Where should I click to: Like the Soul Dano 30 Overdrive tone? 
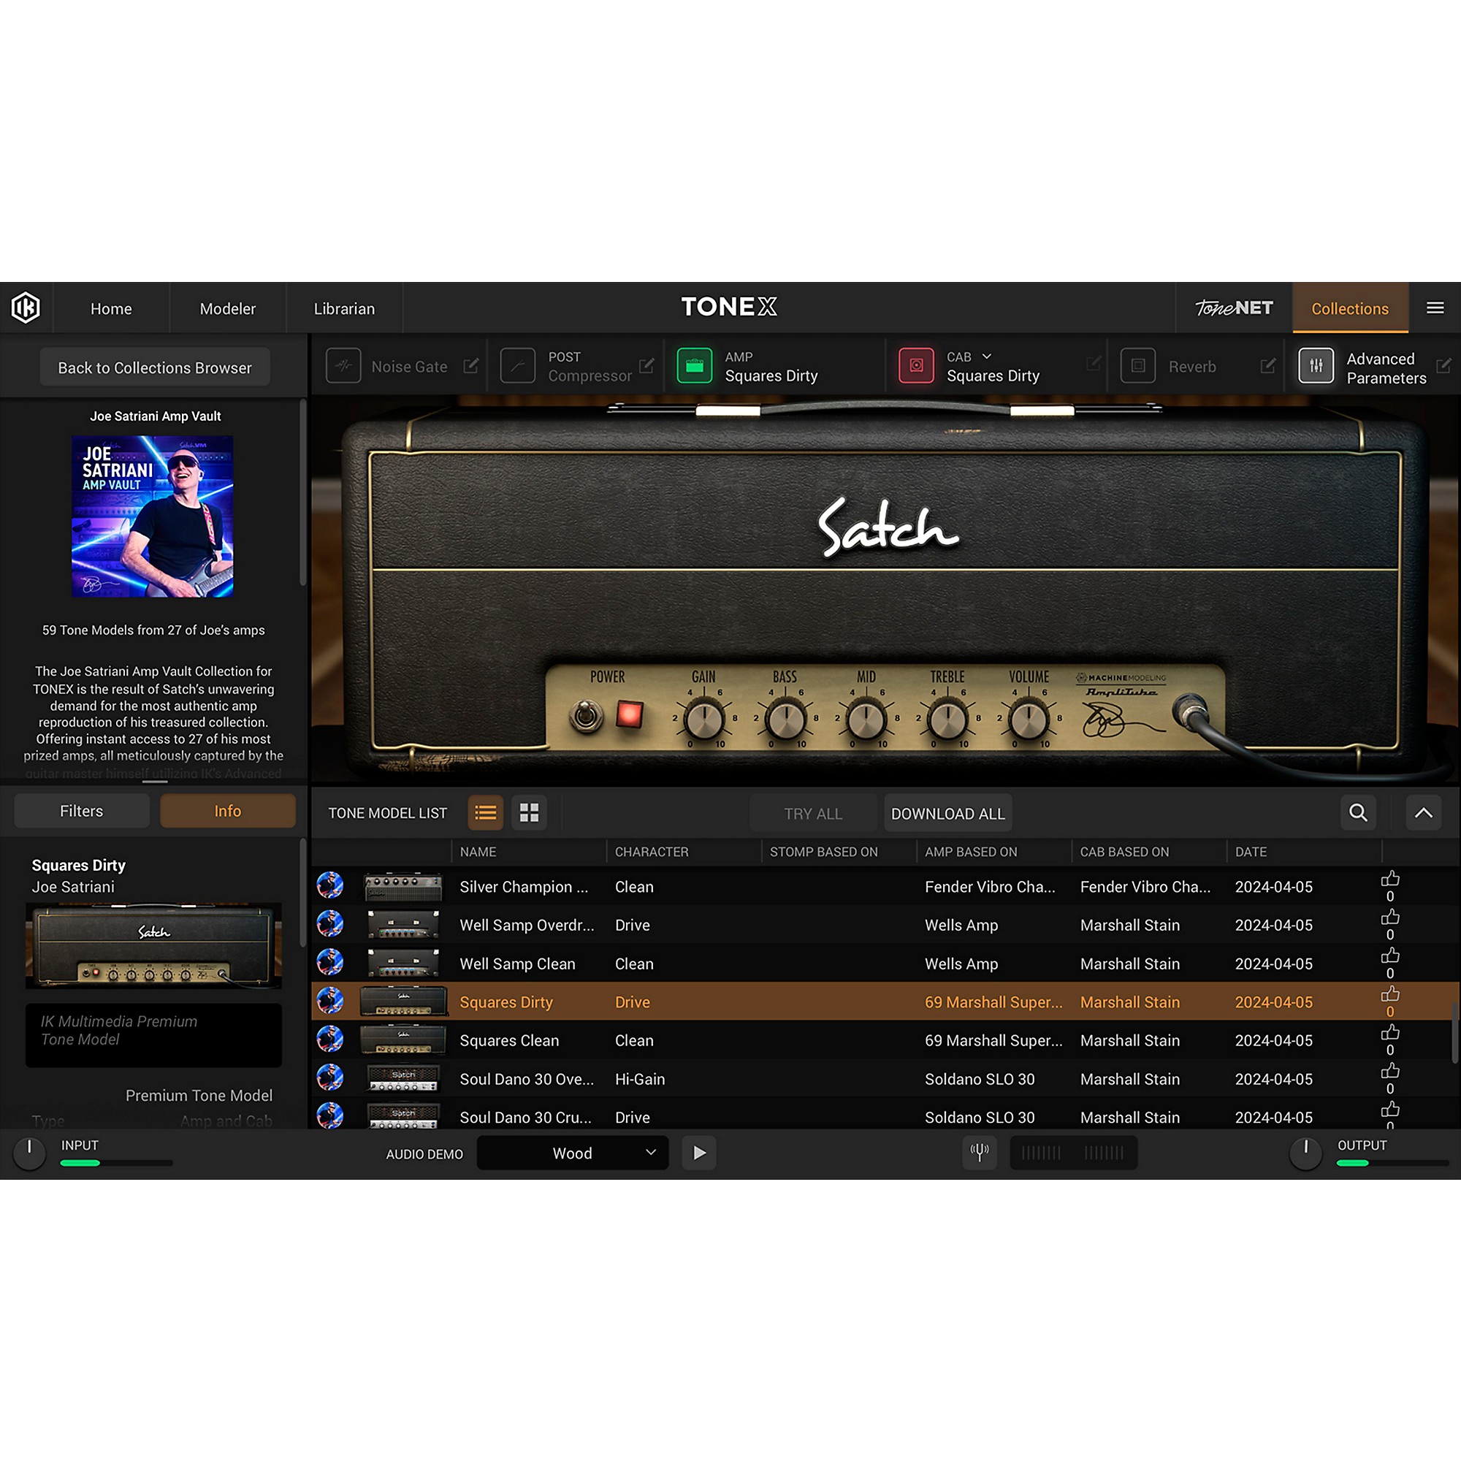[1390, 1072]
